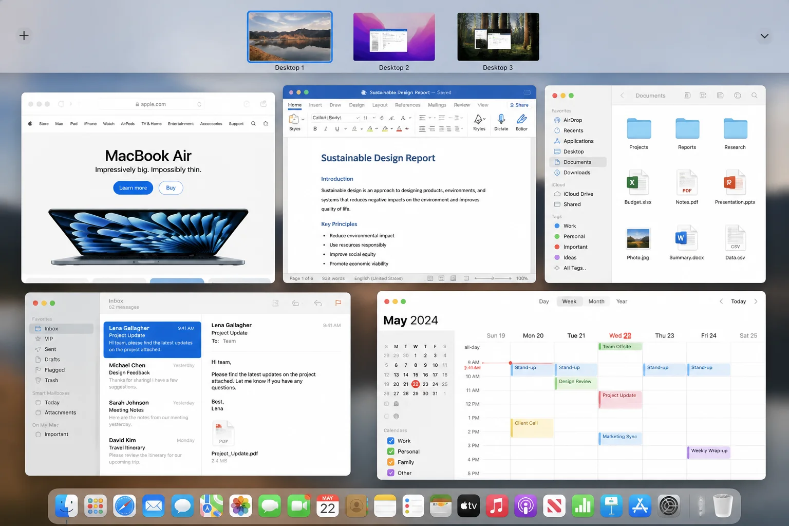Launch Music from the Dock
789x526 pixels.
point(497,506)
